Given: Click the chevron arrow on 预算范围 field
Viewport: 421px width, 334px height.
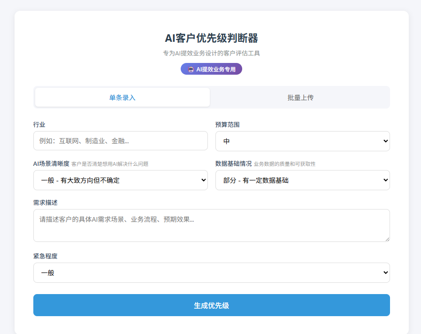Looking at the screenshot, I should tap(385, 140).
